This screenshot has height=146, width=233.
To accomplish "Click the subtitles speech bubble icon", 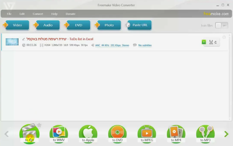I will (135, 45).
